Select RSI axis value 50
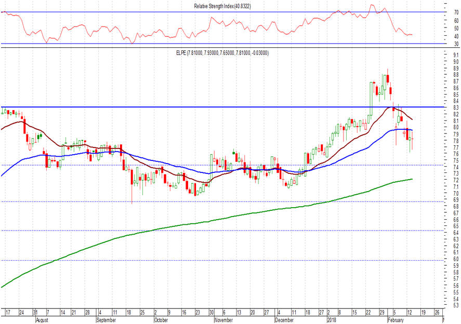 [456, 29]
